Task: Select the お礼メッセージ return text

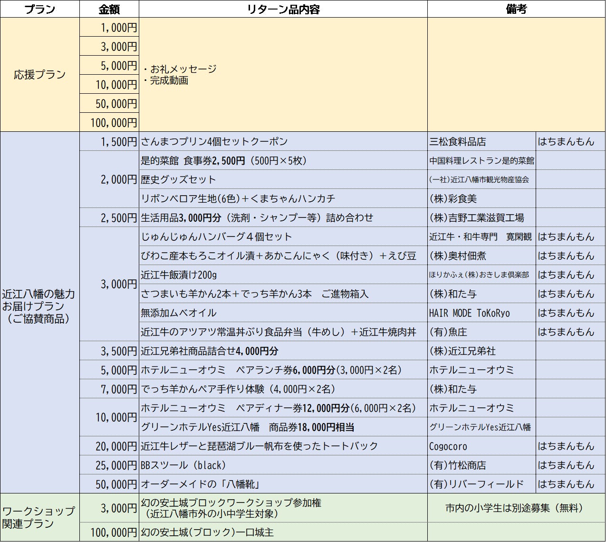Action: [183, 69]
